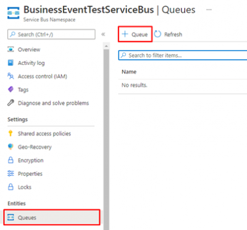Open Activity log via its book icon
The width and height of the screenshot is (247, 230).
click(x=10, y=62)
